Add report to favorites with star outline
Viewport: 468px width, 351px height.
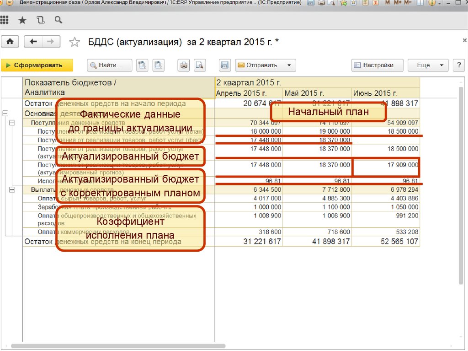click(74, 43)
